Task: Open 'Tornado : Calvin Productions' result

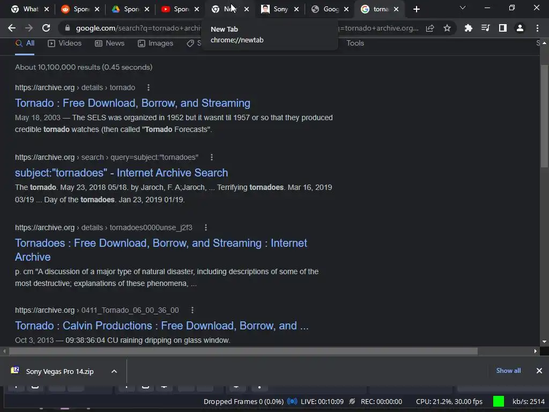Action: point(162,326)
